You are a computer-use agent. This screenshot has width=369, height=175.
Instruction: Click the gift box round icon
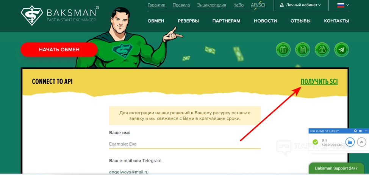[x=283, y=50]
